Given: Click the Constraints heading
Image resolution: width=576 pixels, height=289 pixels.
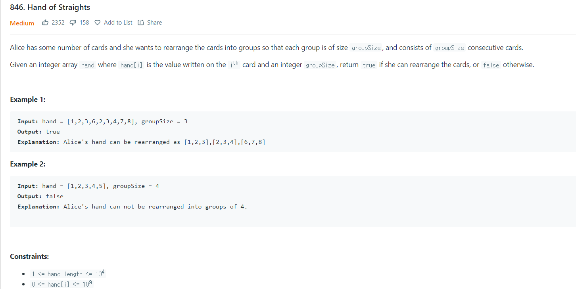Looking at the screenshot, I should pyautogui.click(x=29, y=256).
